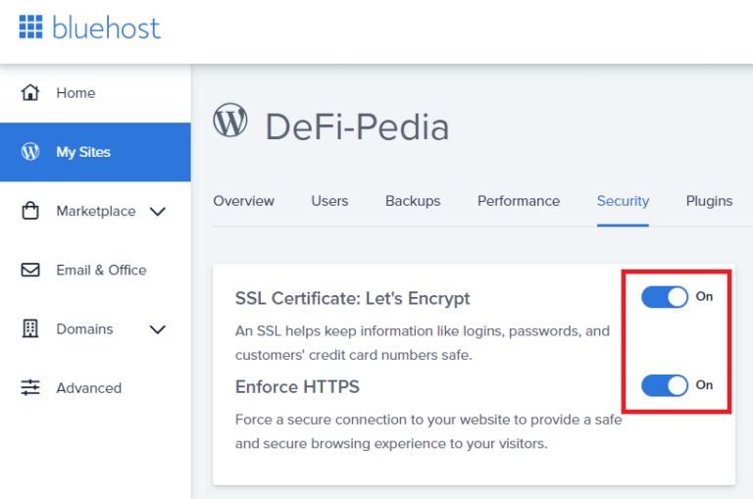The image size is (753, 499).
Task: Switch to the Overview tab
Action: click(243, 201)
